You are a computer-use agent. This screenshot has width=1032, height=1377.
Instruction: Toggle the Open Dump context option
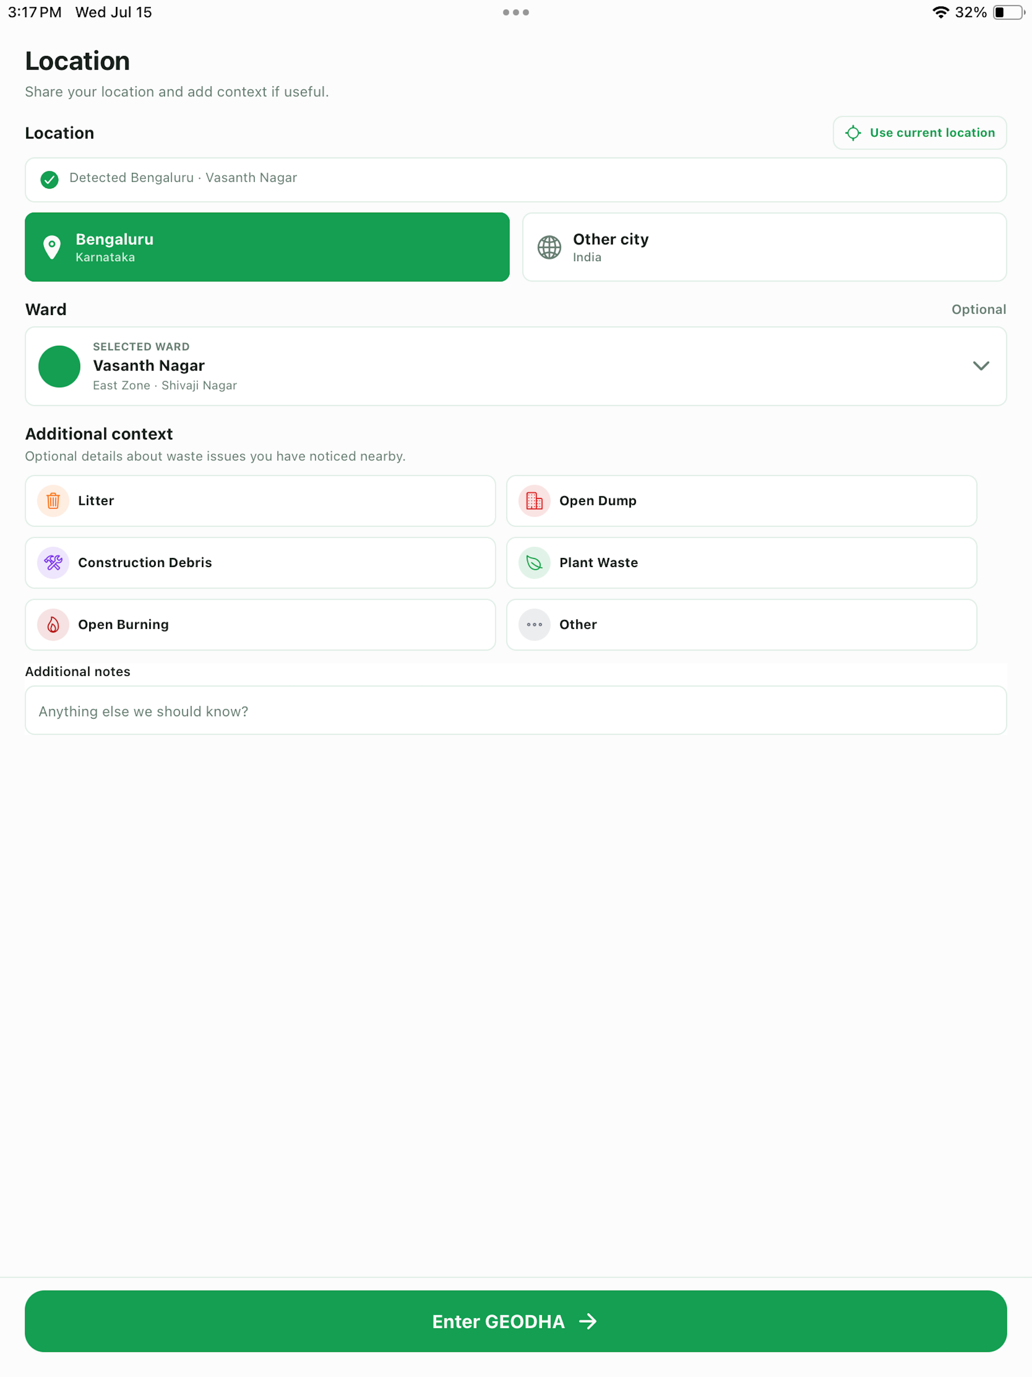coord(741,501)
